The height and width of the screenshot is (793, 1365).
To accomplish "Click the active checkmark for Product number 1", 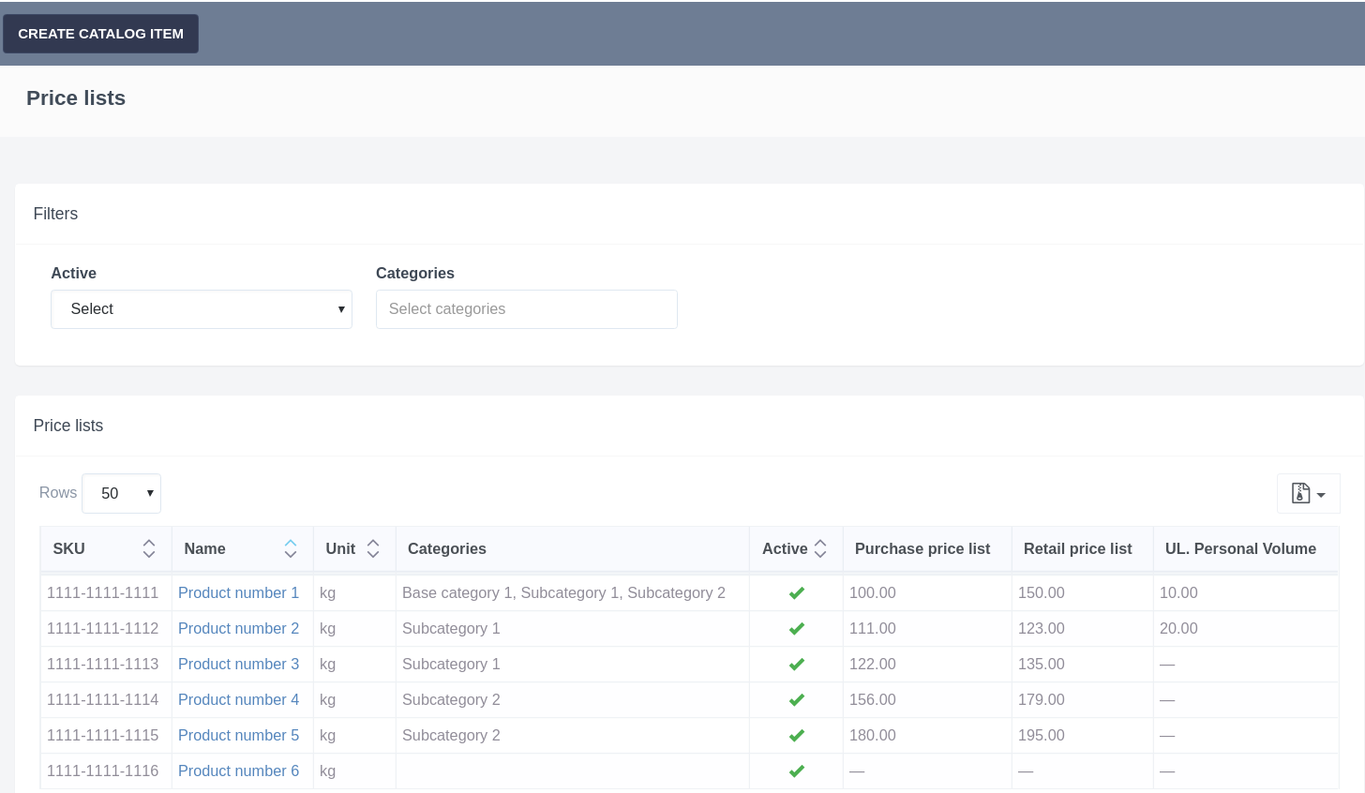I will (x=796, y=593).
